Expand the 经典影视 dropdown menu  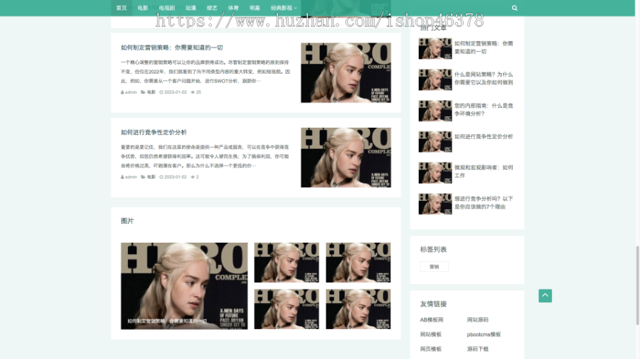pos(284,8)
